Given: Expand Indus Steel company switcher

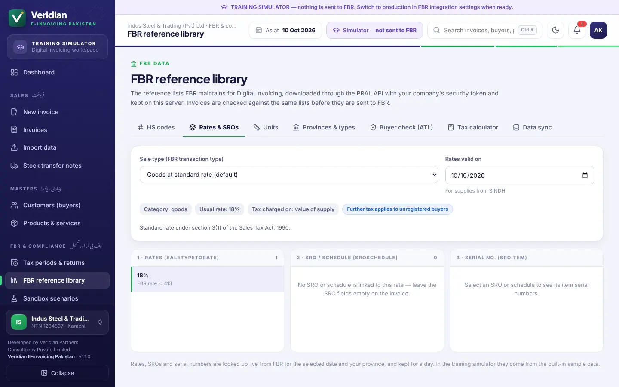Looking at the screenshot, I should click(x=57, y=322).
